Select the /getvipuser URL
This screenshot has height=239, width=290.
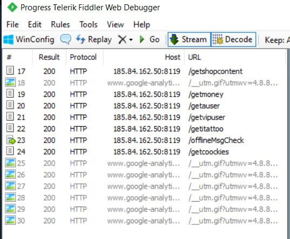coord(207,117)
